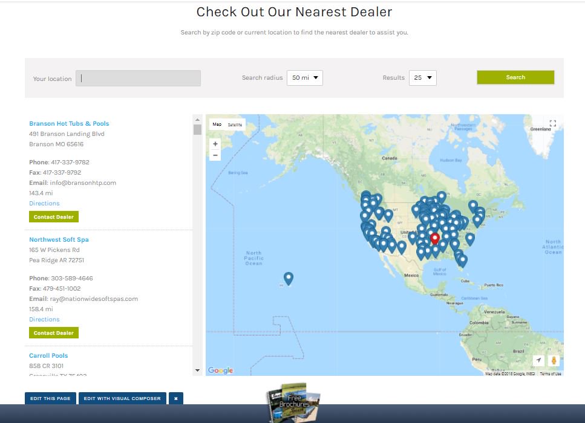Click the dealer list scroll-down arrow
This screenshot has height=423, width=585.
pos(197,370)
